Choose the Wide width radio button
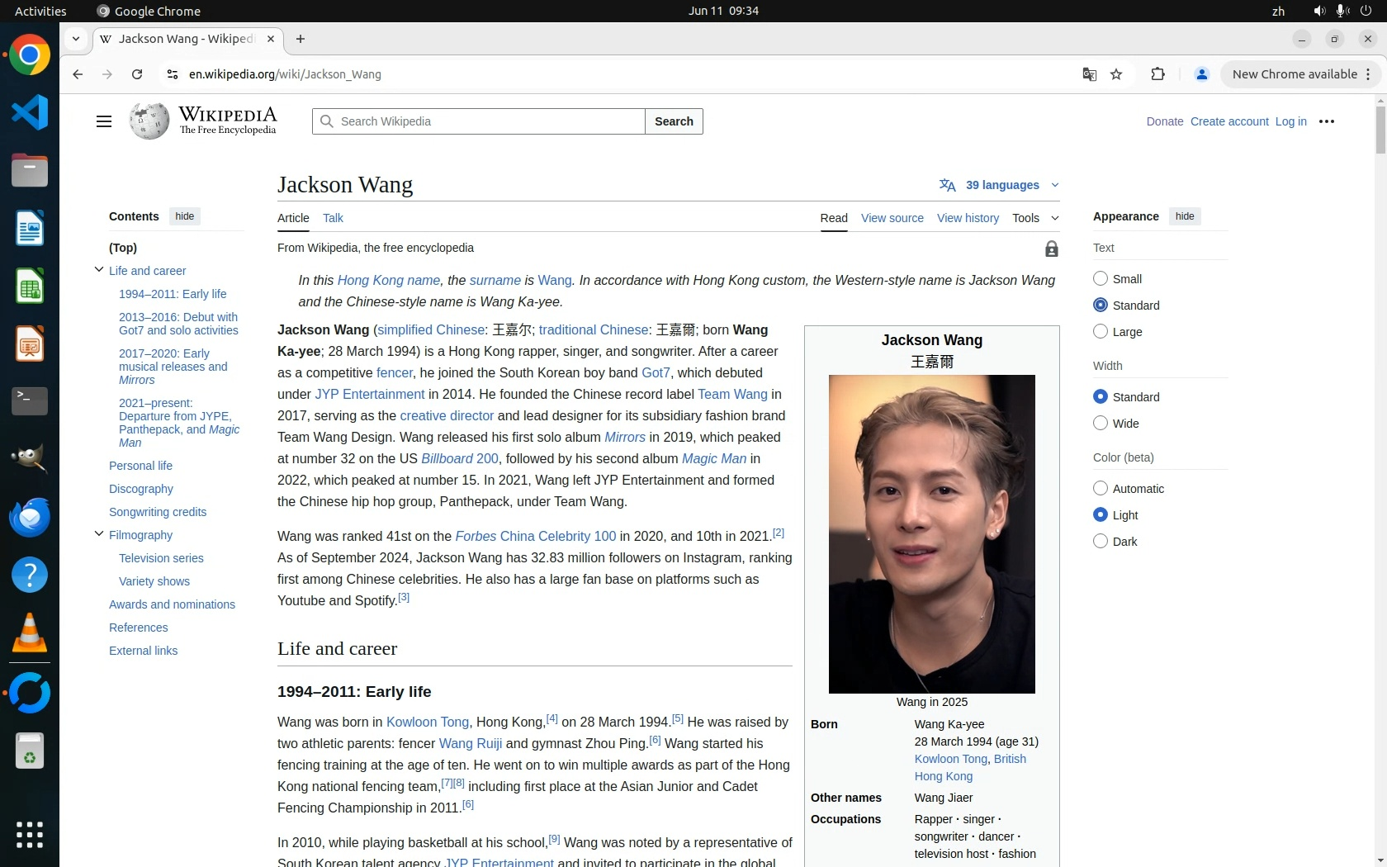Viewport: 1387px width, 867px height. (1101, 424)
